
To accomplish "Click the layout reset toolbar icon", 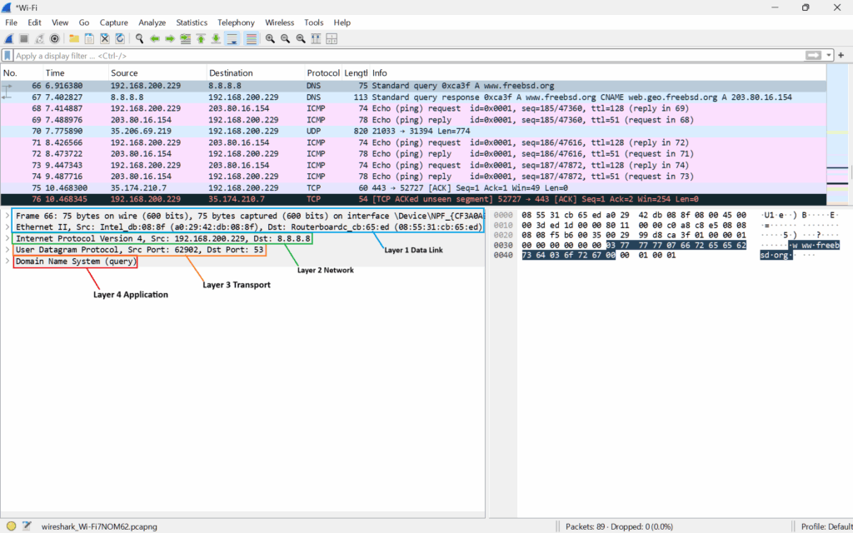I will coord(332,38).
